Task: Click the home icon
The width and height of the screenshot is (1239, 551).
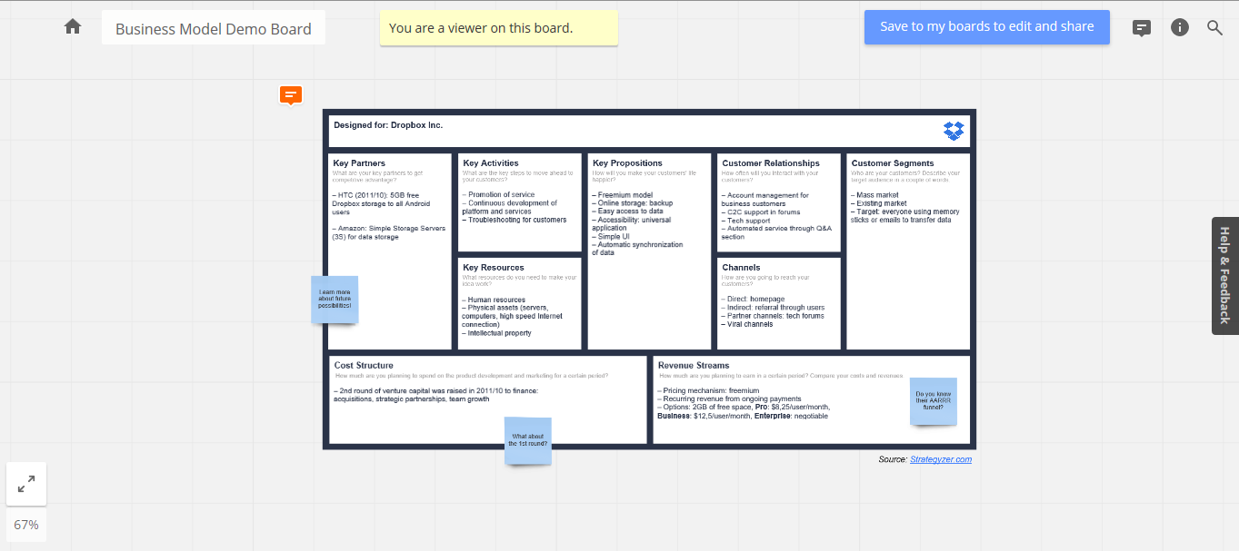Action: point(73,27)
